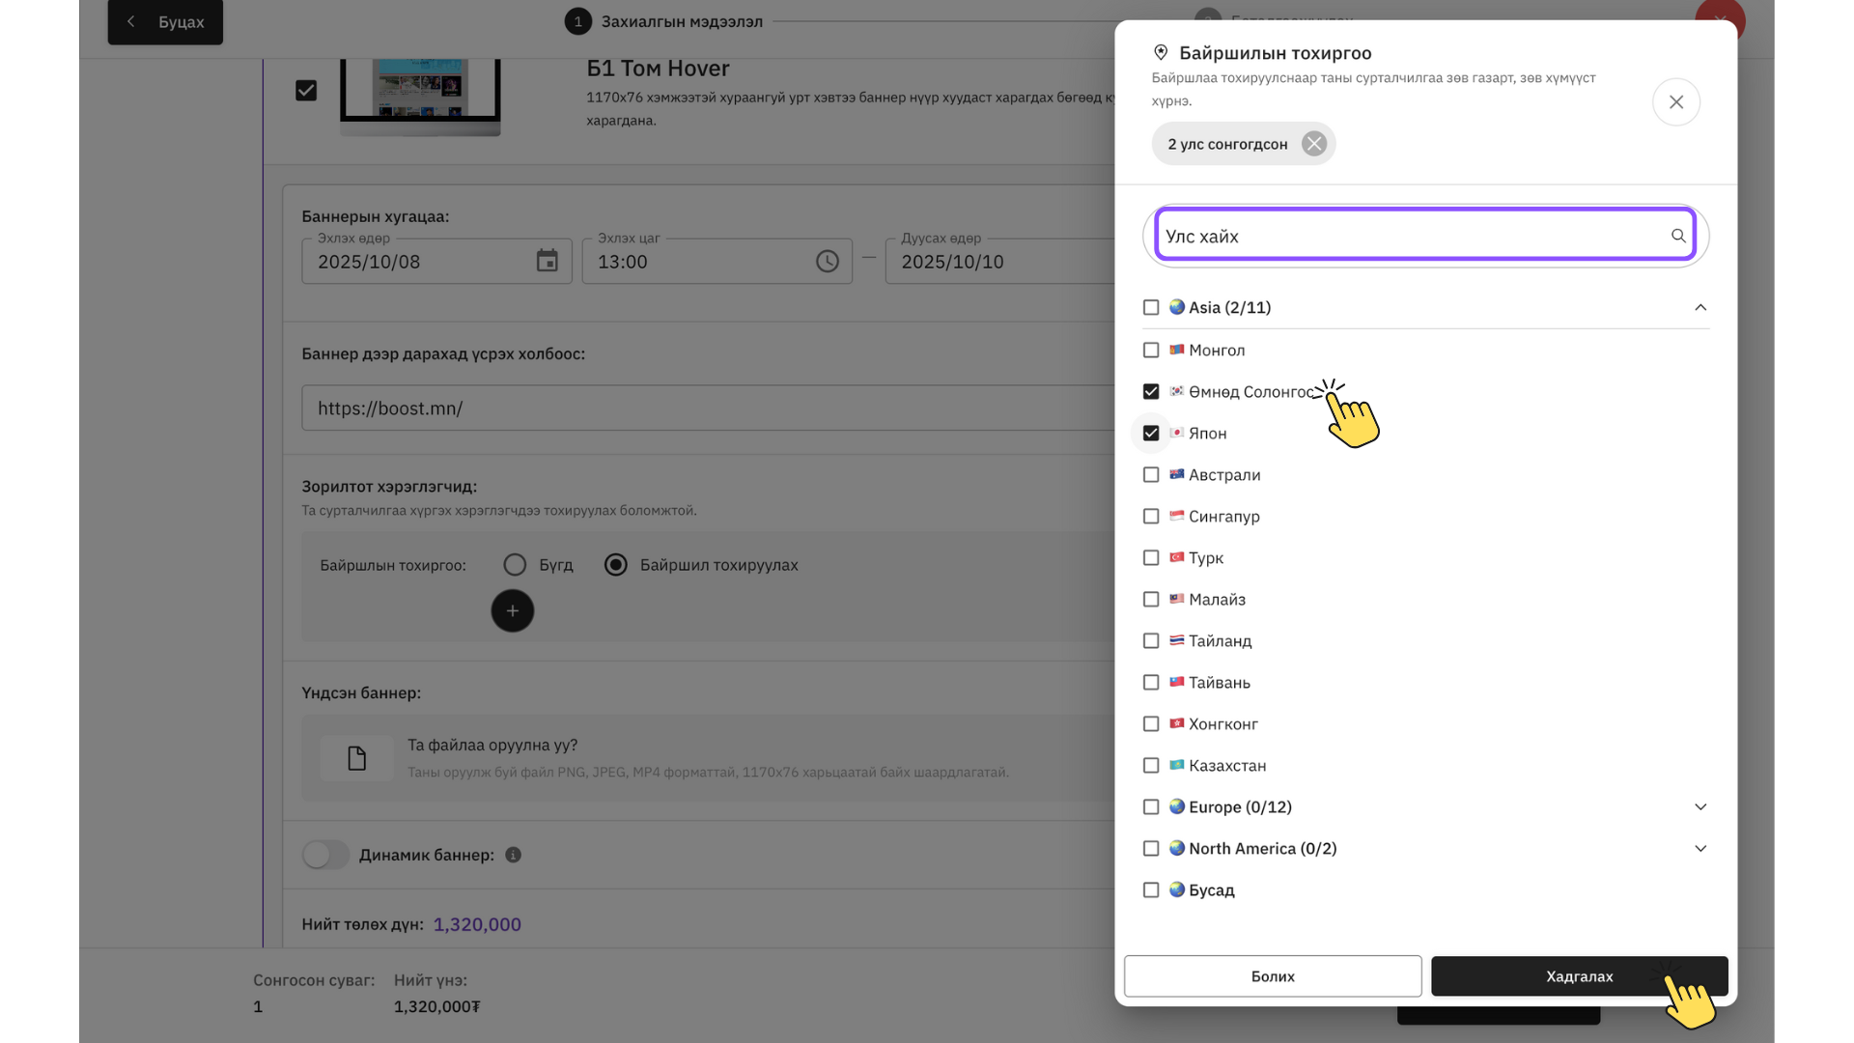Image resolution: width=1854 pixels, height=1043 pixels.
Task: Collapse the Asia region list
Action: point(1699,307)
